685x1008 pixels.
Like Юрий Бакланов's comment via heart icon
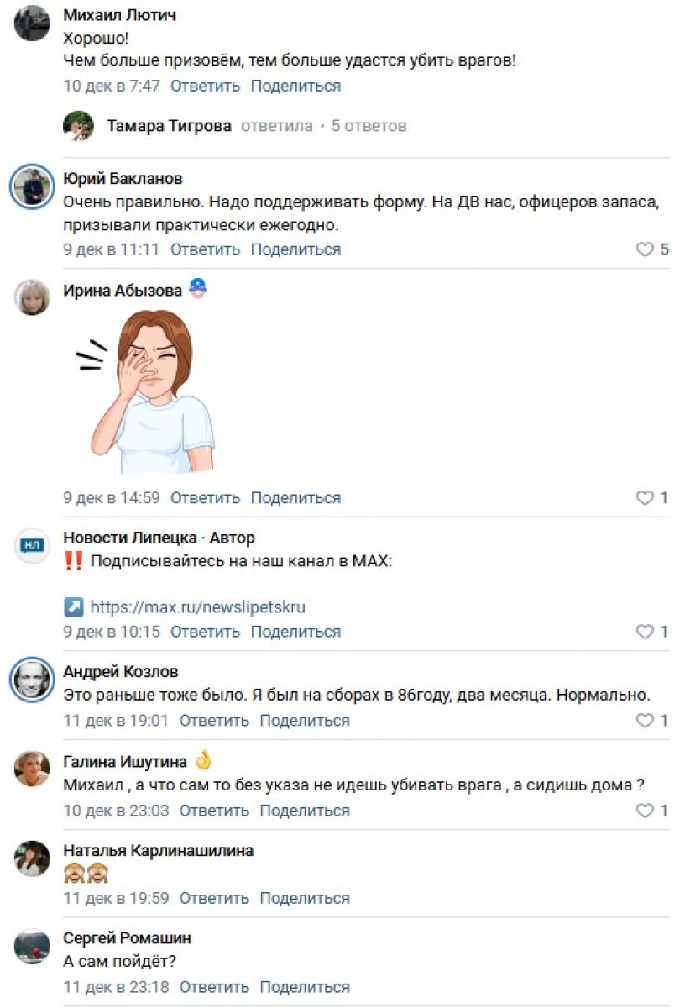(x=645, y=249)
